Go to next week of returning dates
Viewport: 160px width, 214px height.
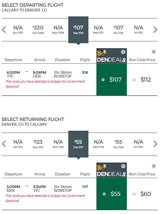coord(155,144)
